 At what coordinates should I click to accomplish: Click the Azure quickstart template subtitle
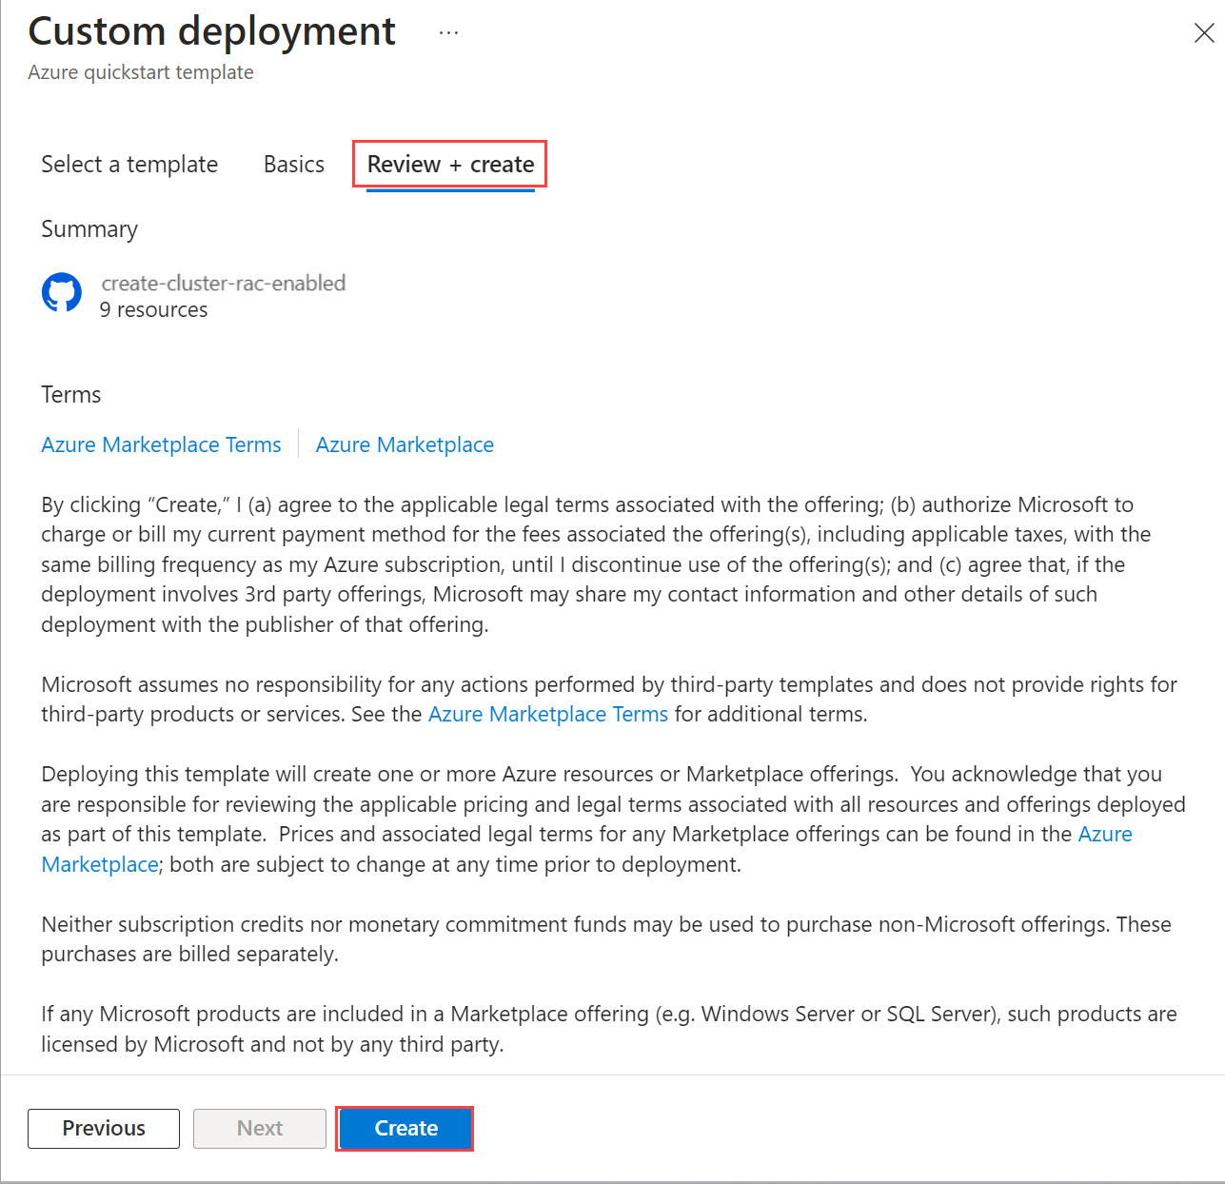(141, 72)
